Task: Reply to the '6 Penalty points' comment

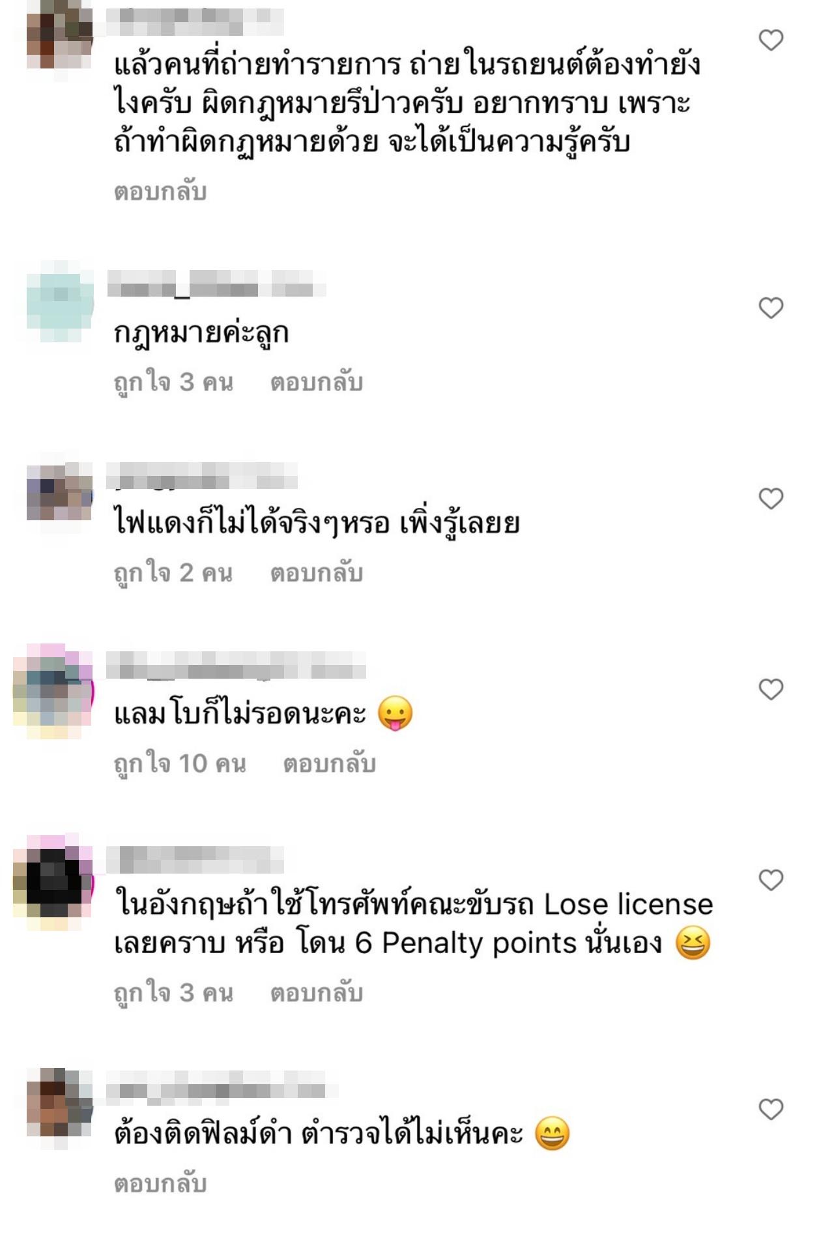Action: tap(317, 993)
